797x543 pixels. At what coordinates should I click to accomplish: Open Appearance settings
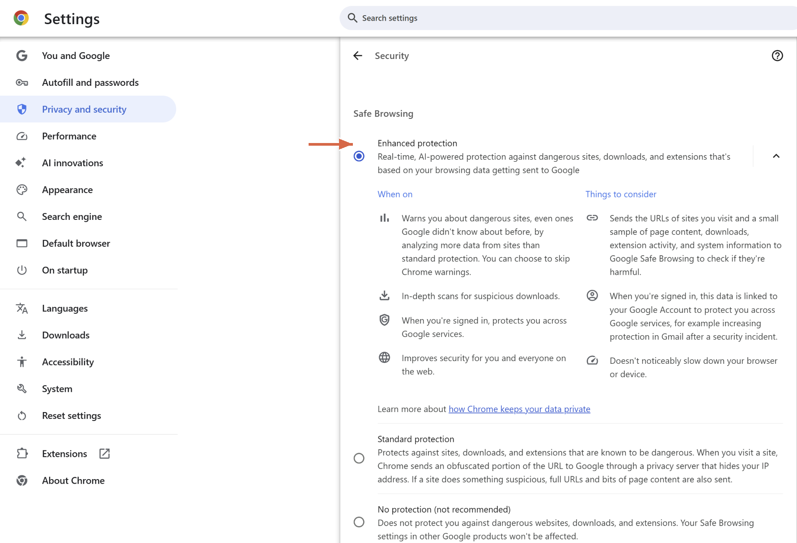pos(88,189)
